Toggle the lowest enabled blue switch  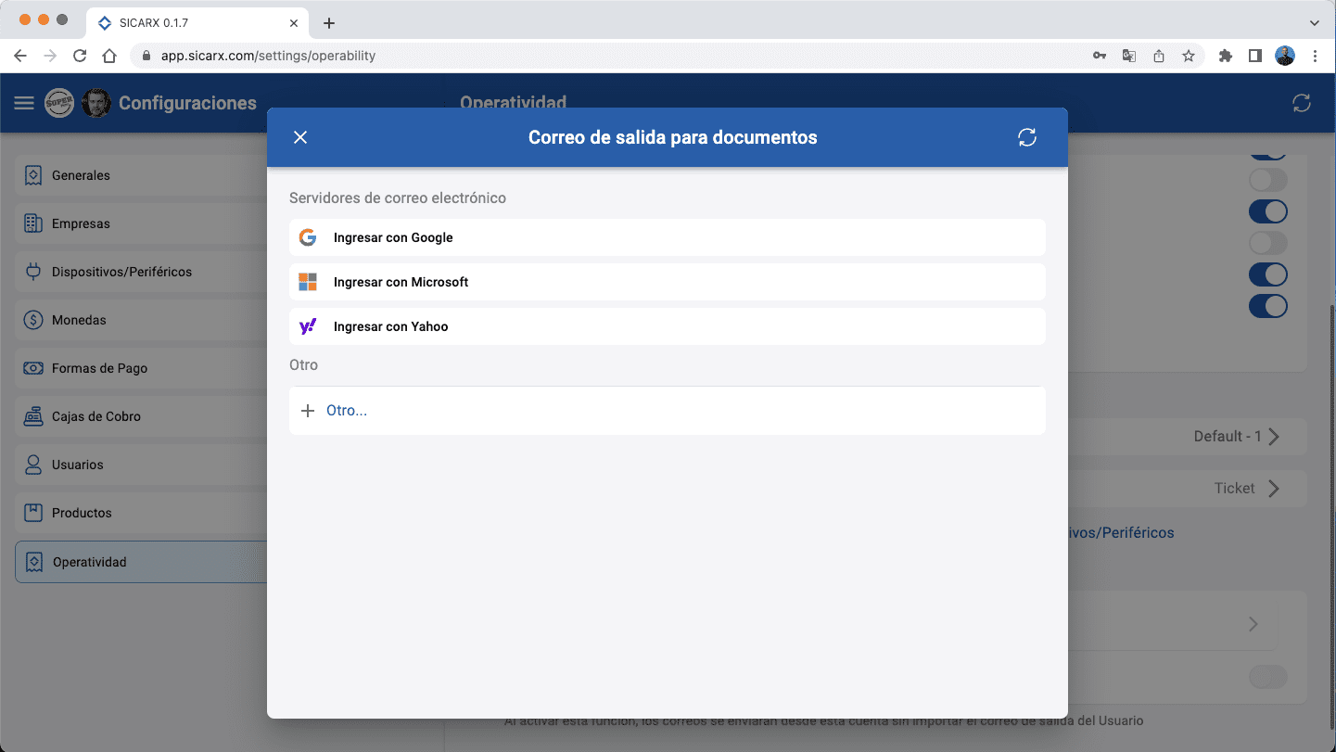tap(1267, 306)
